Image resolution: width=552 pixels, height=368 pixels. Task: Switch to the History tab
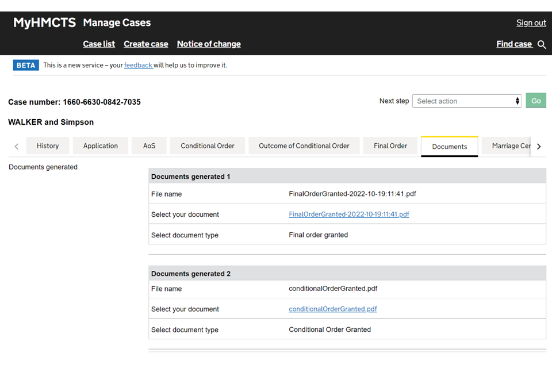48,146
